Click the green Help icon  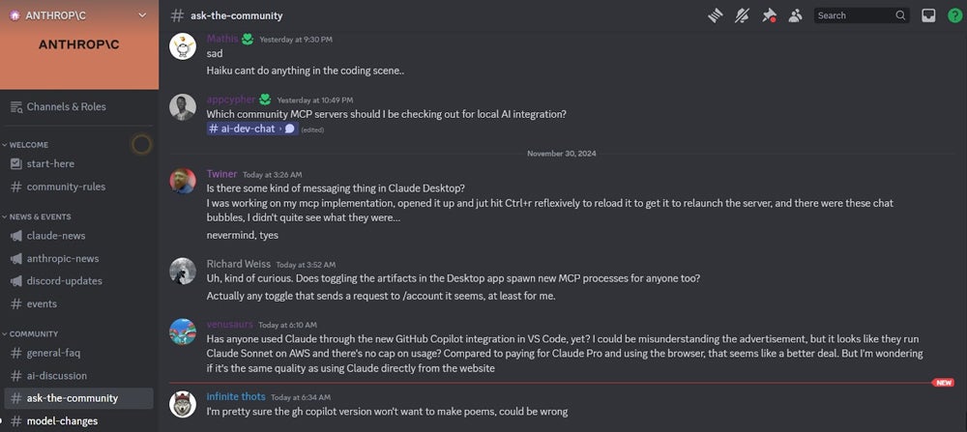[954, 15]
